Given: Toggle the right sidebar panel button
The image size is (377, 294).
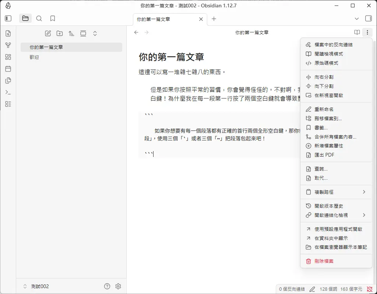Looking at the screenshot, I should (368, 18).
